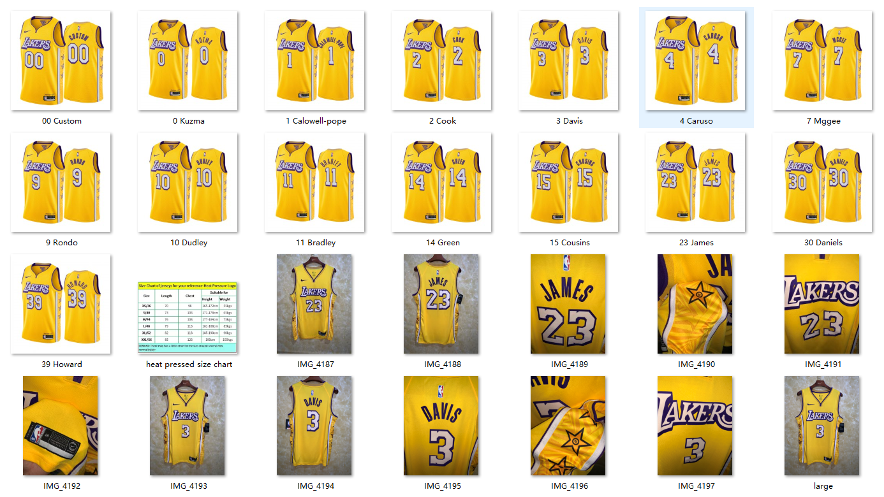Click the file name "30 Daniels"
This screenshot has height=497, width=884.
tap(823, 243)
